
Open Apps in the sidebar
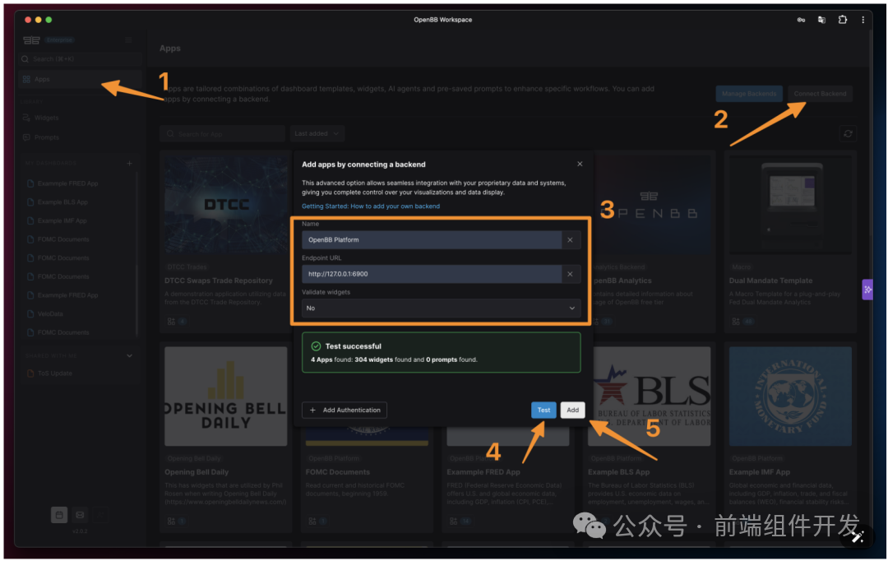pyautogui.click(x=79, y=79)
